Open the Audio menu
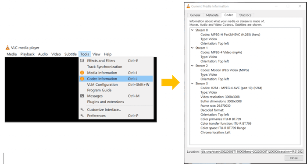The image size is (307, 165). click(43, 54)
